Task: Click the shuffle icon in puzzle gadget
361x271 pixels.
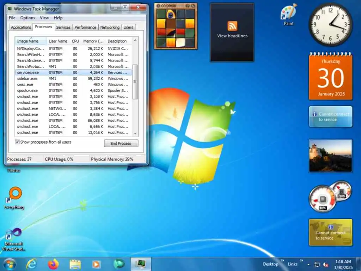Action: tap(193, 6)
